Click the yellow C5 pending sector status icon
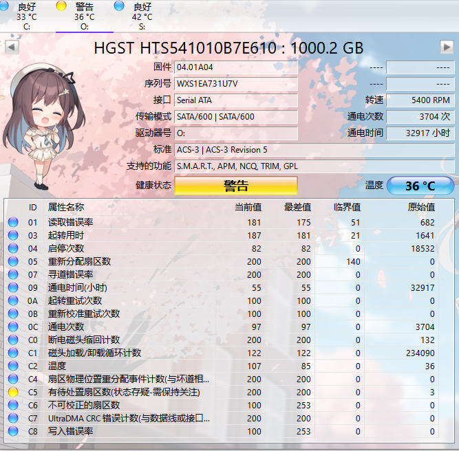The height and width of the screenshot is (451, 459). (13, 392)
